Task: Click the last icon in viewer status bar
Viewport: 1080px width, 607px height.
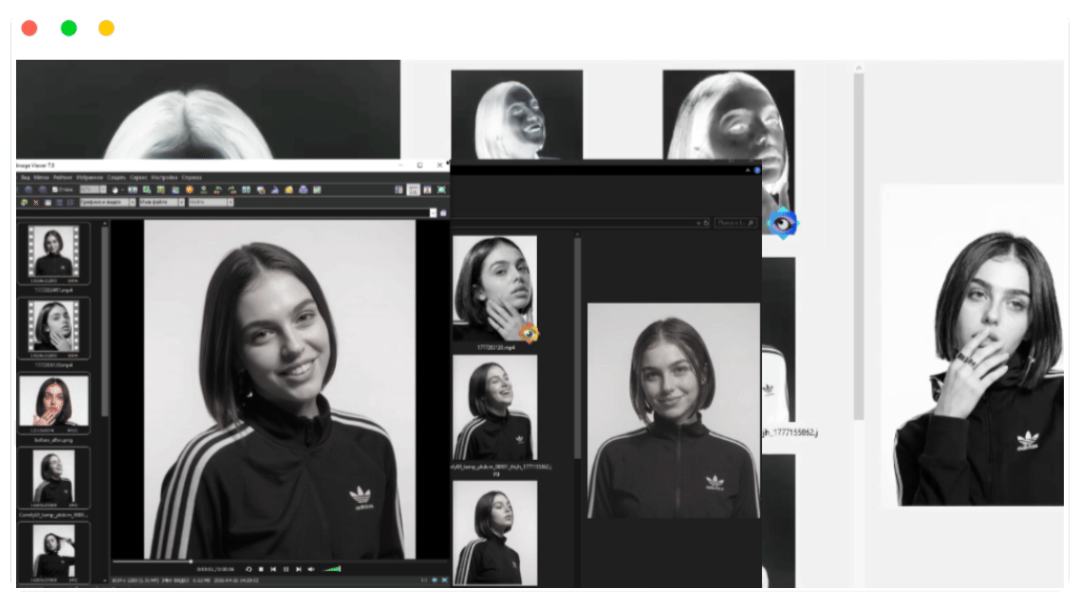Action: point(444,580)
